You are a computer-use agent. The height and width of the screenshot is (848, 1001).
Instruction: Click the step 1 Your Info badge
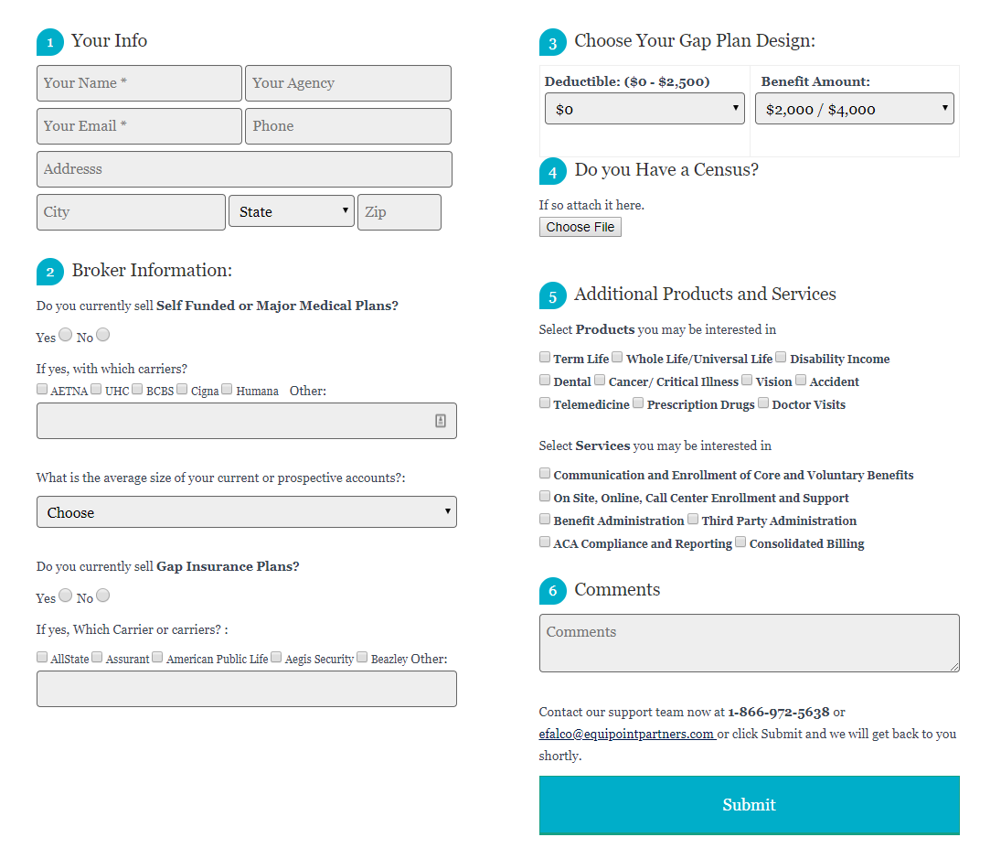[x=49, y=42]
